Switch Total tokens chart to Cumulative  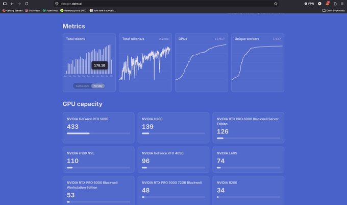(82, 86)
